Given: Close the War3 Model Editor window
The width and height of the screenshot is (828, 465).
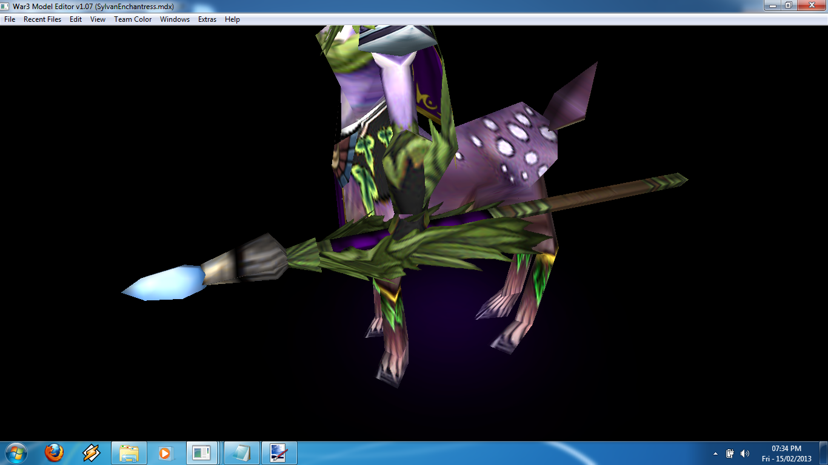Looking at the screenshot, I should pyautogui.click(x=810, y=5).
